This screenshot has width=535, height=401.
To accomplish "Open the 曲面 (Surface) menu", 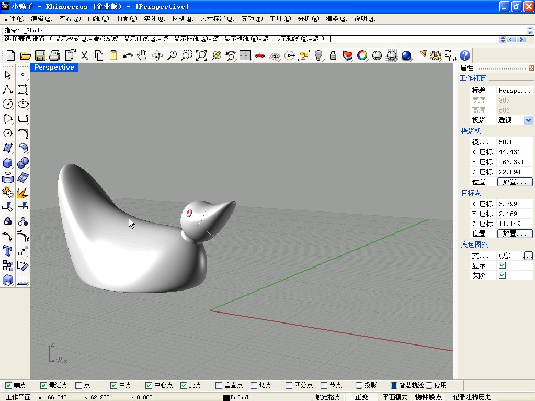I will pyautogui.click(x=126, y=19).
